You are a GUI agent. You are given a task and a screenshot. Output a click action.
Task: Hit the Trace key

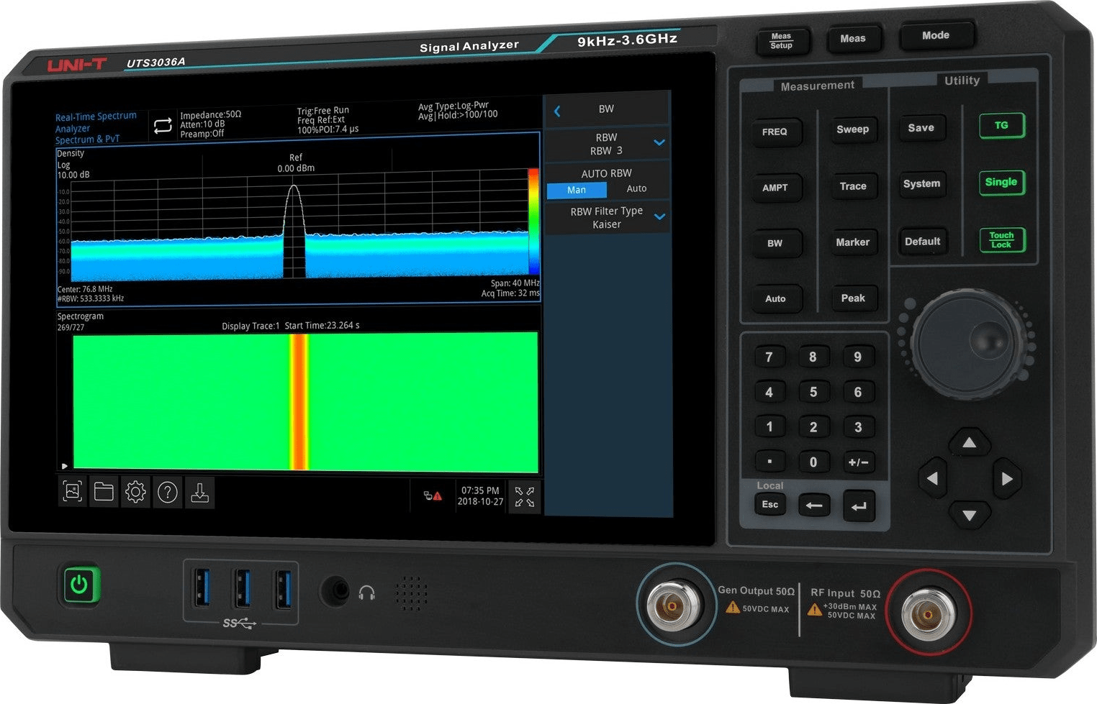(853, 186)
